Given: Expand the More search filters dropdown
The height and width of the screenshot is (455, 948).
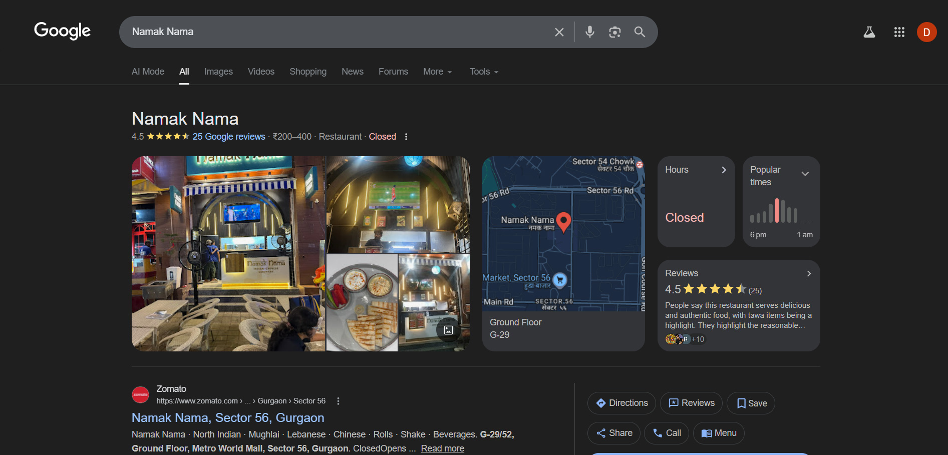Looking at the screenshot, I should coord(437,72).
